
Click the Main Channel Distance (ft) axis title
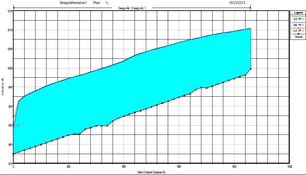(151, 173)
